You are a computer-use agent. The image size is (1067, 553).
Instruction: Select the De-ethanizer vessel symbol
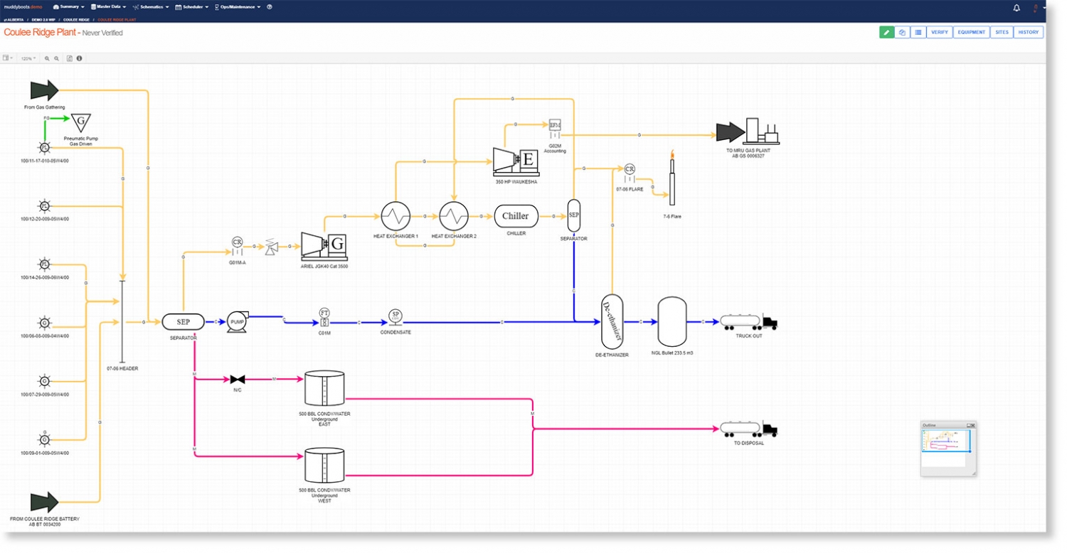point(612,321)
